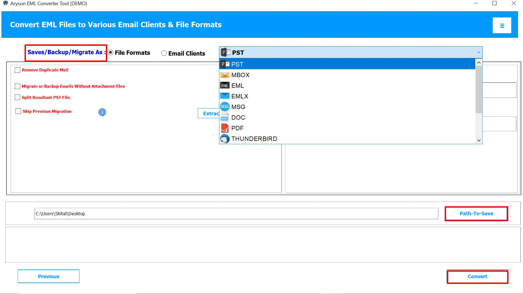Collapse the PST format dropdown
The height and width of the screenshot is (294, 523).
point(478,52)
